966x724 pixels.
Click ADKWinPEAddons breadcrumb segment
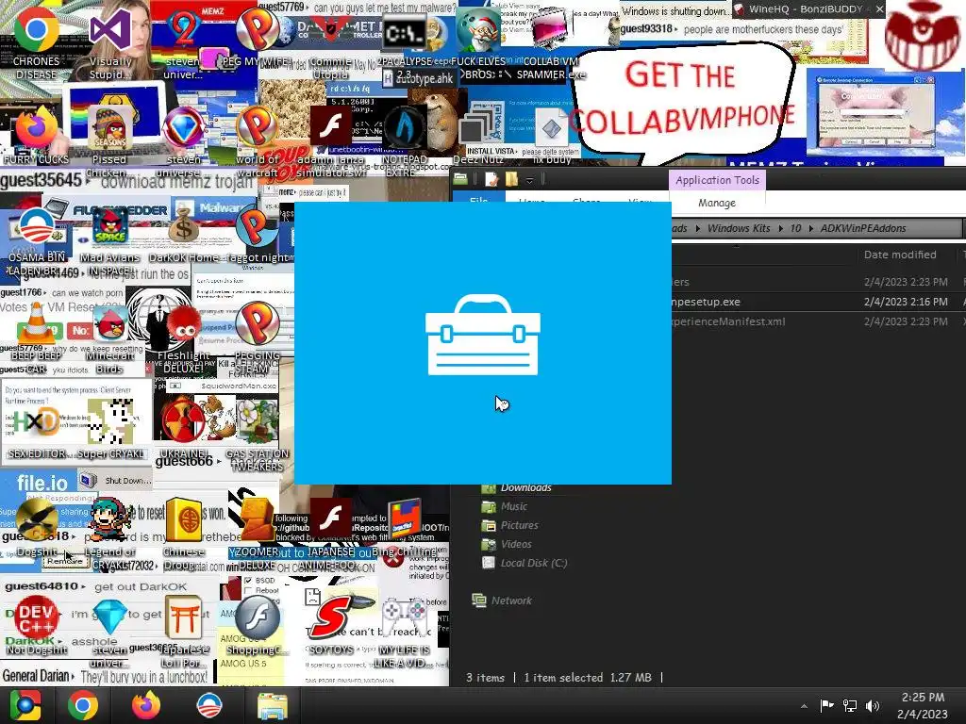pos(862,228)
